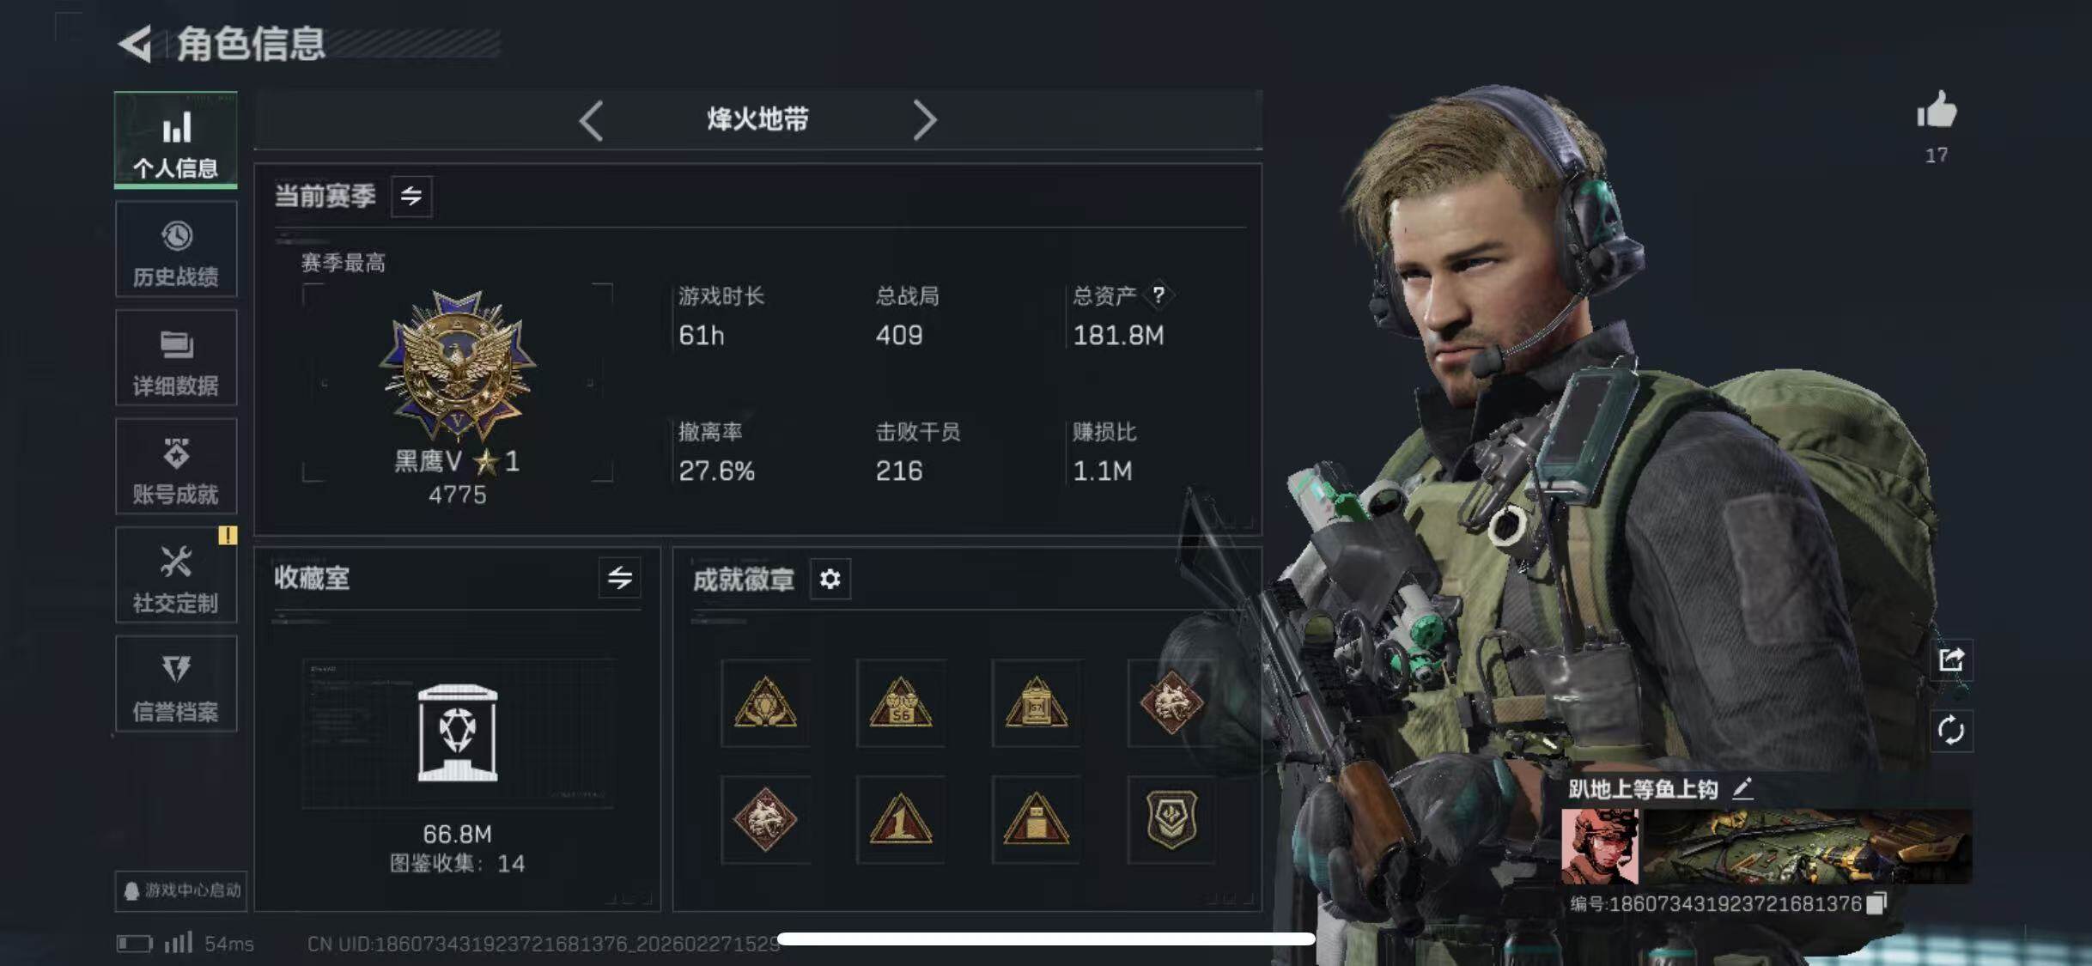Image resolution: width=2092 pixels, height=966 pixels.
Task: Open 社交定制 with the alert badge
Action: [176, 575]
